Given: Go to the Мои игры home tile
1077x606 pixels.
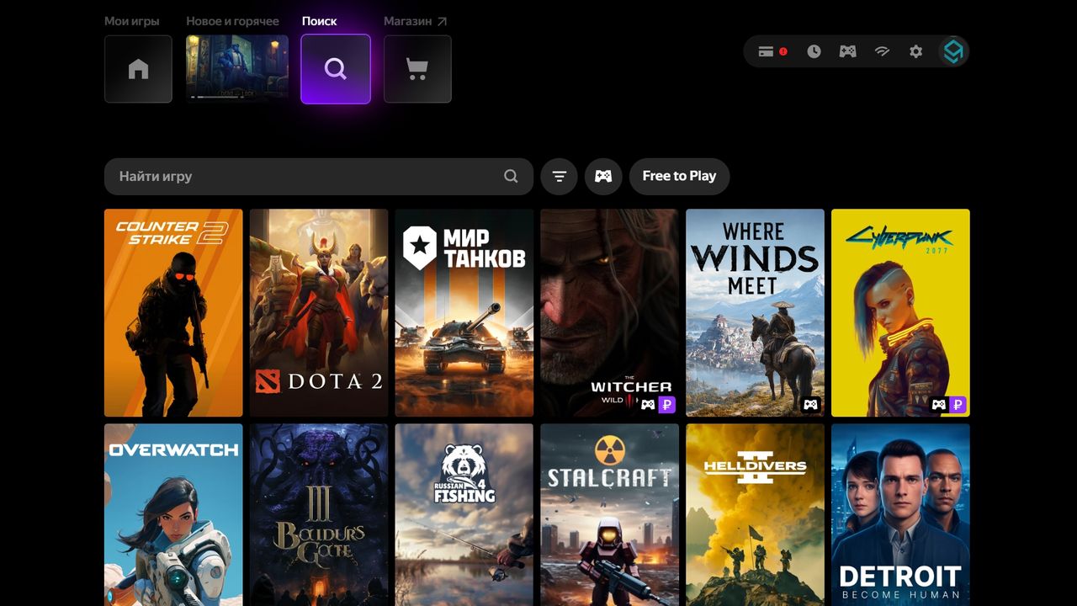Looking at the screenshot, I should click(138, 69).
